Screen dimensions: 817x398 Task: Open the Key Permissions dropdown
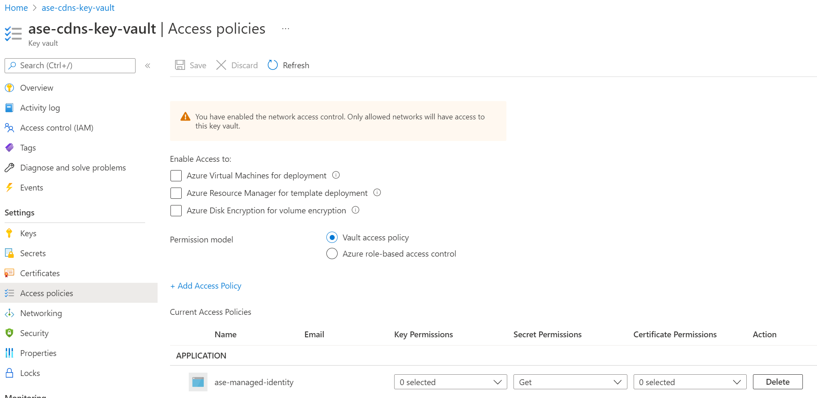pyautogui.click(x=450, y=382)
